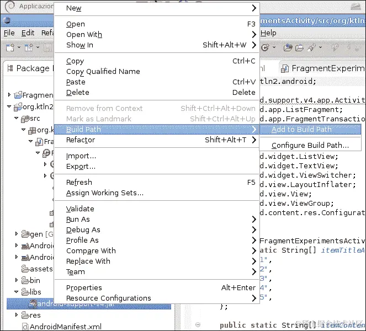This screenshot has height=331, width=366.
Task: Click the top-right panel tray icon
Action: (356, 7)
